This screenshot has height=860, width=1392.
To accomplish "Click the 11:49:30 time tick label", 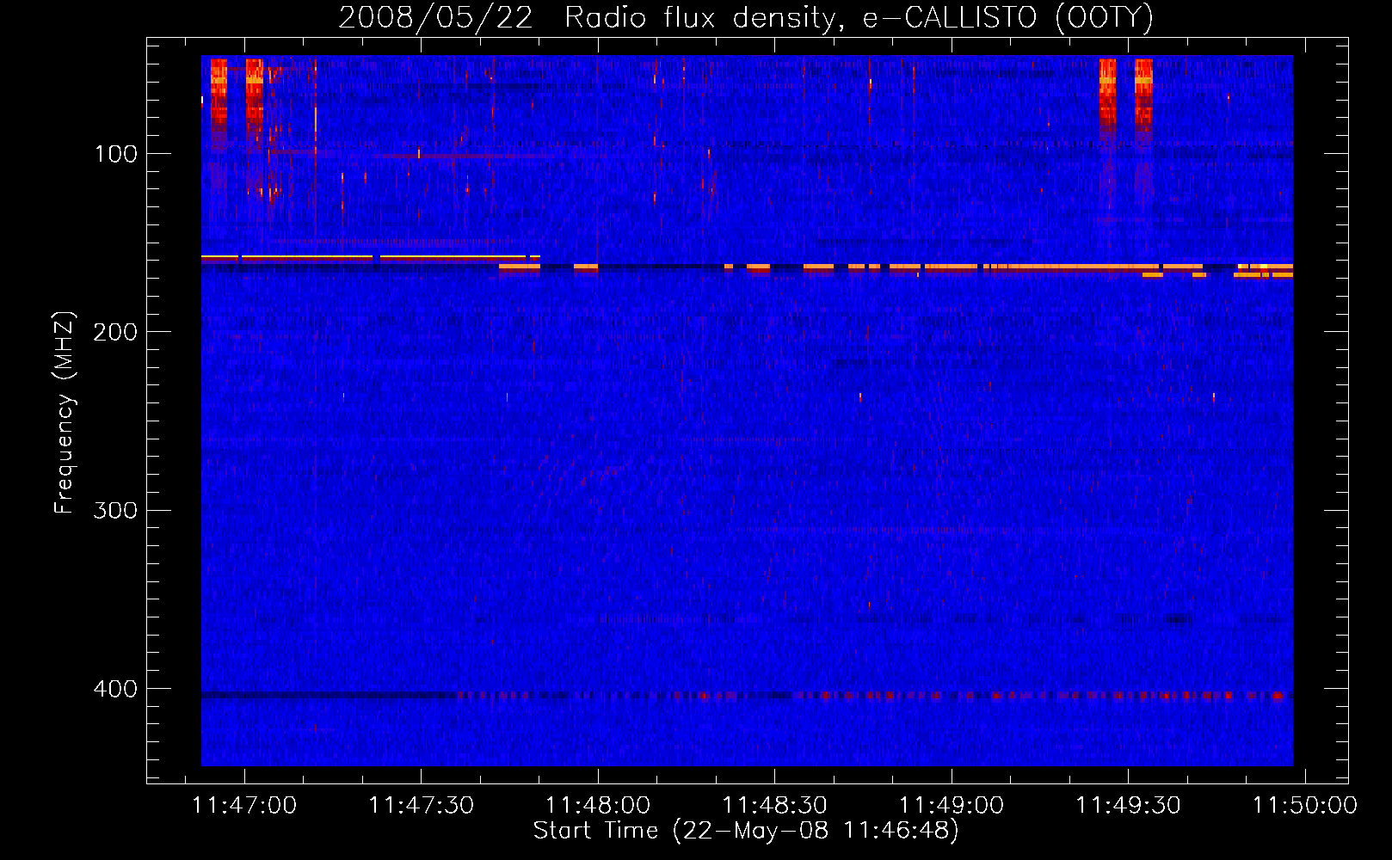I will pos(1128,805).
